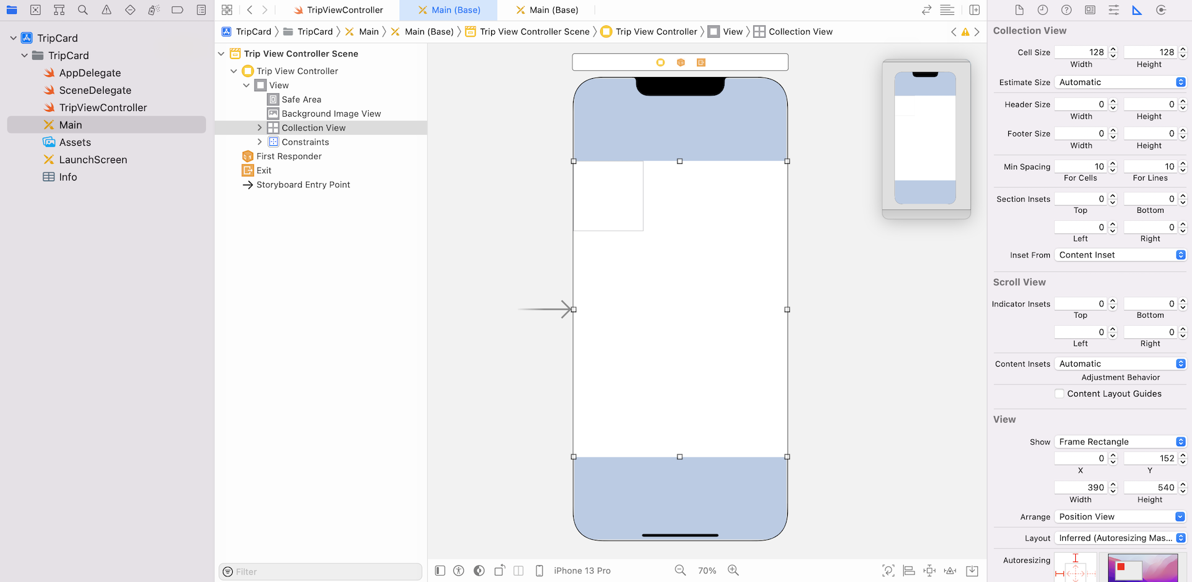Select Collection View in the breadcrumb bar
1192x582 pixels.
click(x=800, y=32)
